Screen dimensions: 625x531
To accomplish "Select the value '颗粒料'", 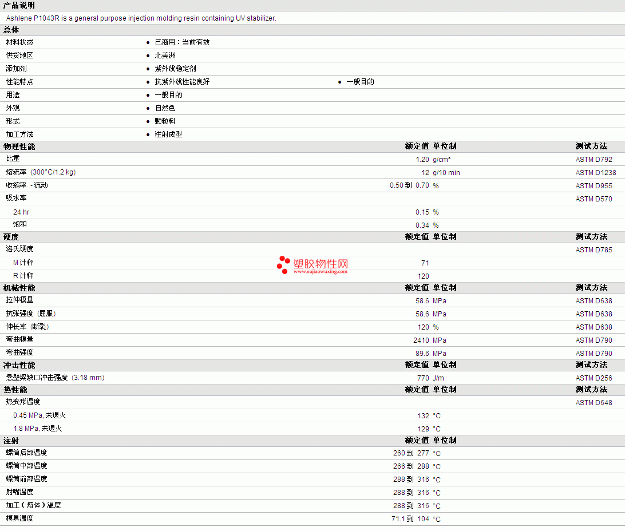I will 165,121.
